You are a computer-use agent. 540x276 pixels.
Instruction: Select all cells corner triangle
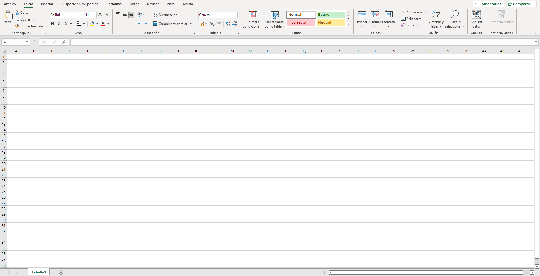pos(4,51)
